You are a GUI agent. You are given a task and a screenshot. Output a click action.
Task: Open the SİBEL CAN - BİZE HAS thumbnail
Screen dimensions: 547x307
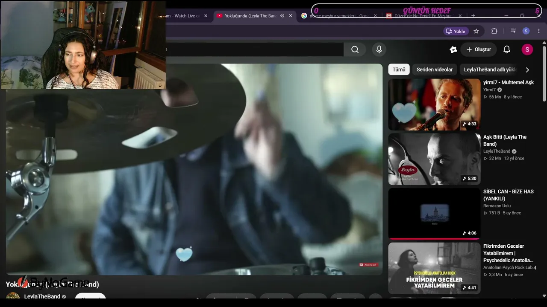435,214
